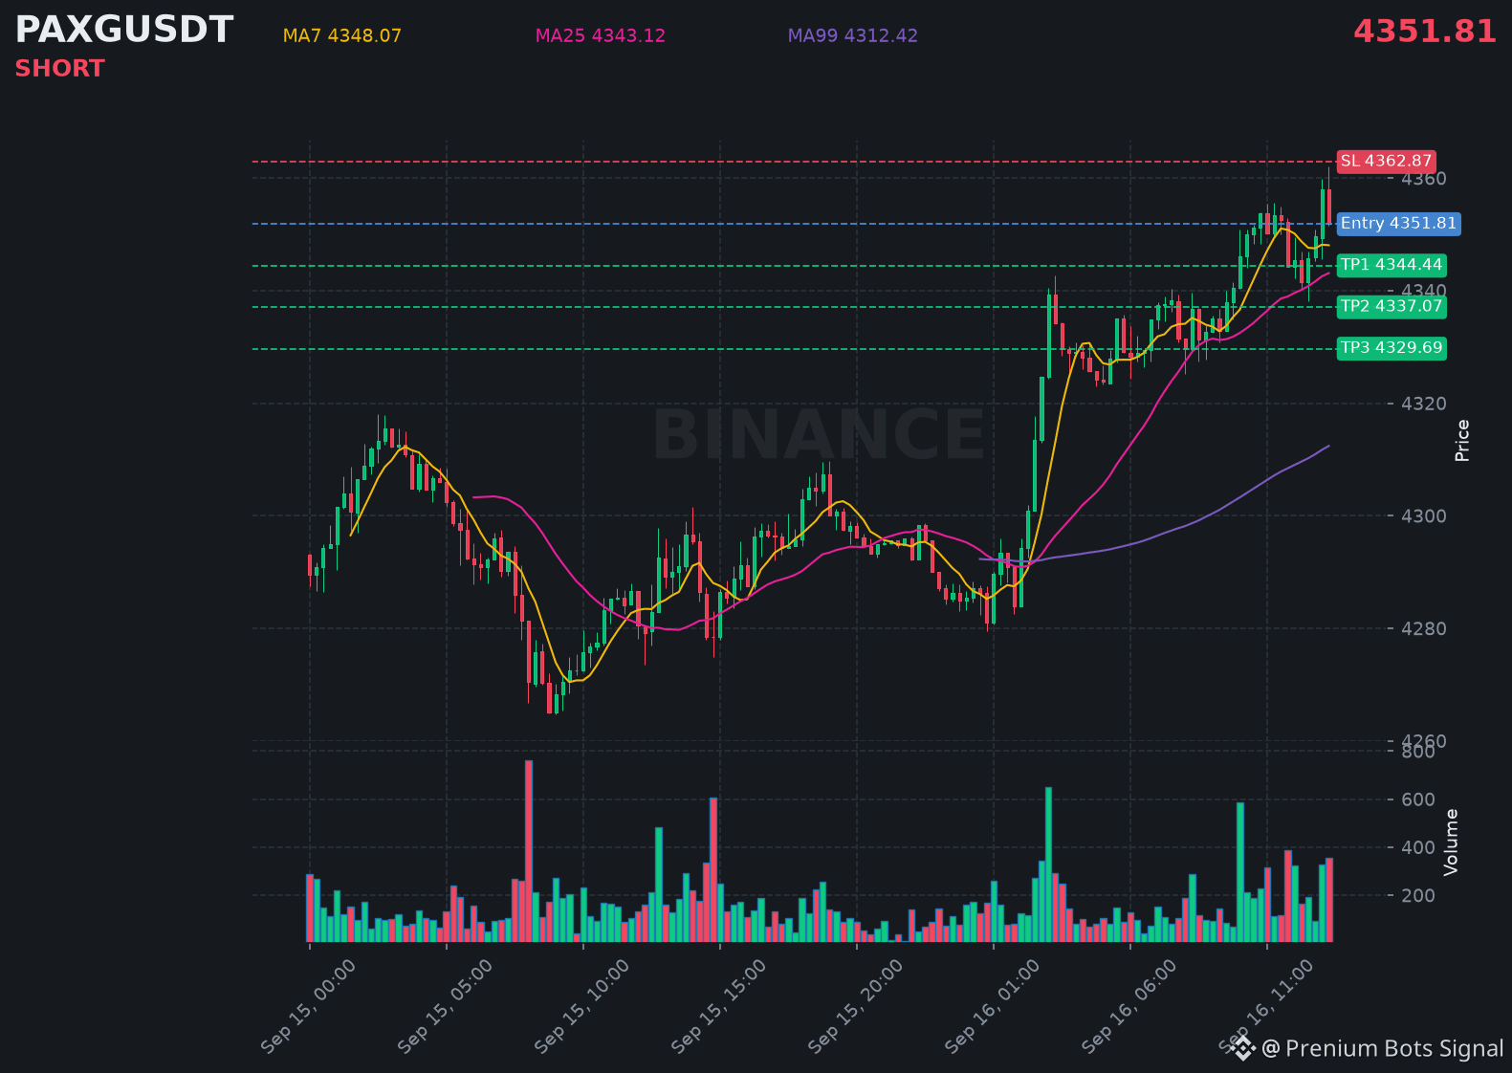Select the TP3 4329.69 target label
The image size is (1512, 1073).
1391,348
